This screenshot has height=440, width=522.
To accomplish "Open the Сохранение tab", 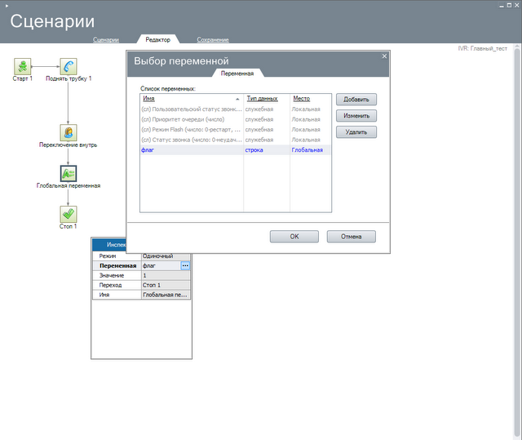I will coord(212,39).
